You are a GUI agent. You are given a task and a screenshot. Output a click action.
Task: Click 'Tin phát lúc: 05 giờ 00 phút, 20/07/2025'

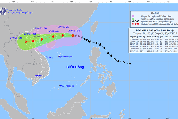click(x=155, y=33)
